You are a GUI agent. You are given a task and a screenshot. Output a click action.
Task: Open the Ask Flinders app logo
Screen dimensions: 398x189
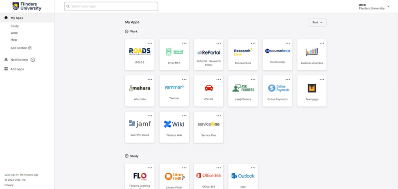(x=243, y=88)
